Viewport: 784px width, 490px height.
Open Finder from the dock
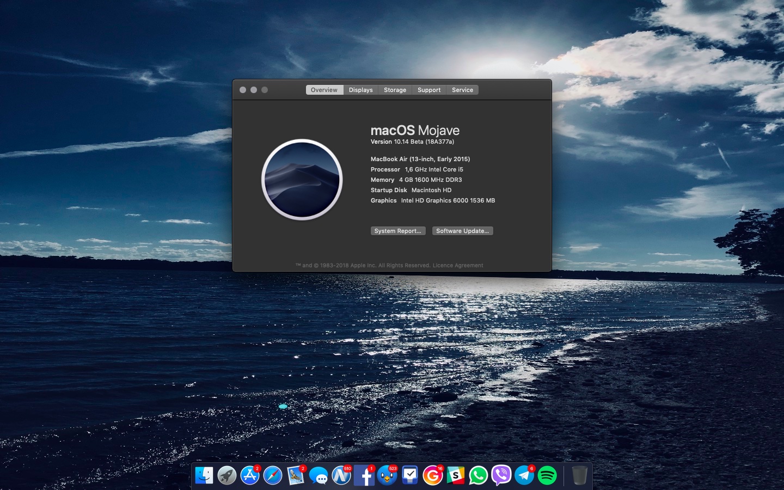click(204, 475)
